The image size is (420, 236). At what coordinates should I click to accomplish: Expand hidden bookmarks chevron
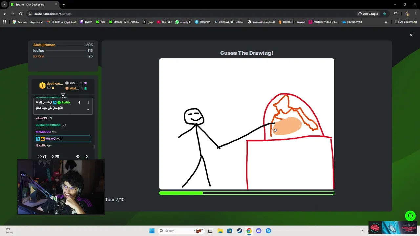[x=386, y=22]
